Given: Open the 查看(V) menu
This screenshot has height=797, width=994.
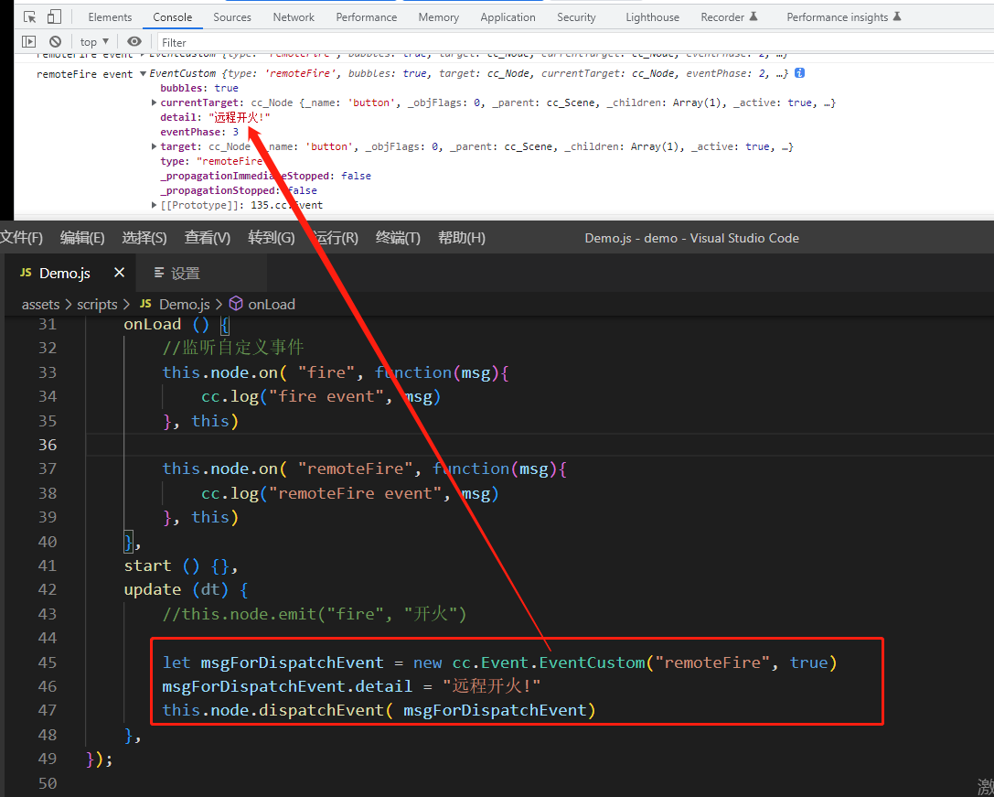Looking at the screenshot, I should pos(208,238).
